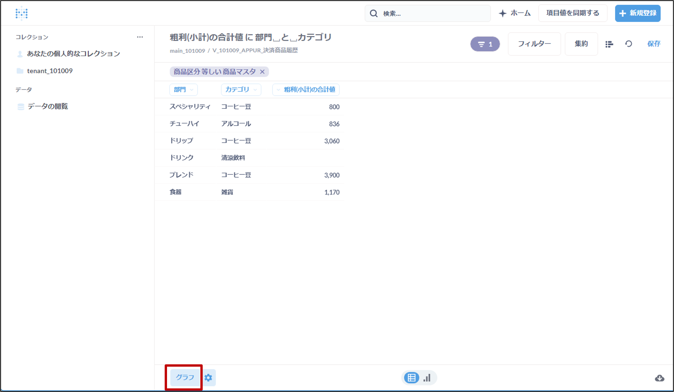Open collections more options ellipsis

(140, 37)
